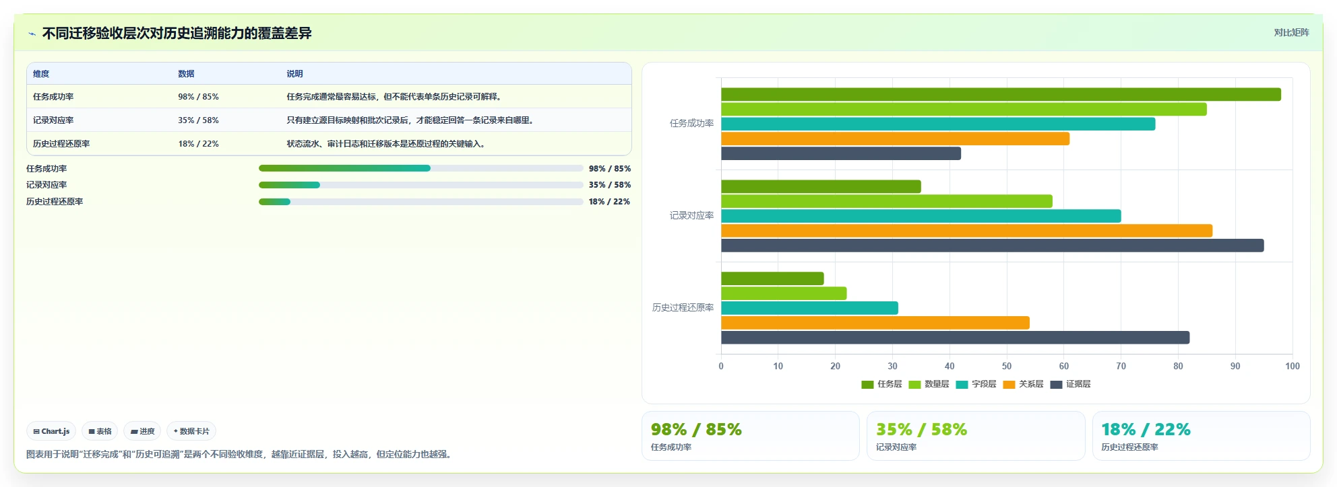Click the 100 tick on the chart axis
This screenshot has height=487, width=1337.
[x=1292, y=366]
